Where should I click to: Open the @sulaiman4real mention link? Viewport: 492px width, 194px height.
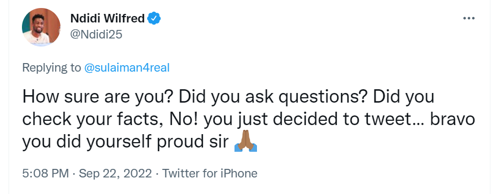(x=127, y=68)
